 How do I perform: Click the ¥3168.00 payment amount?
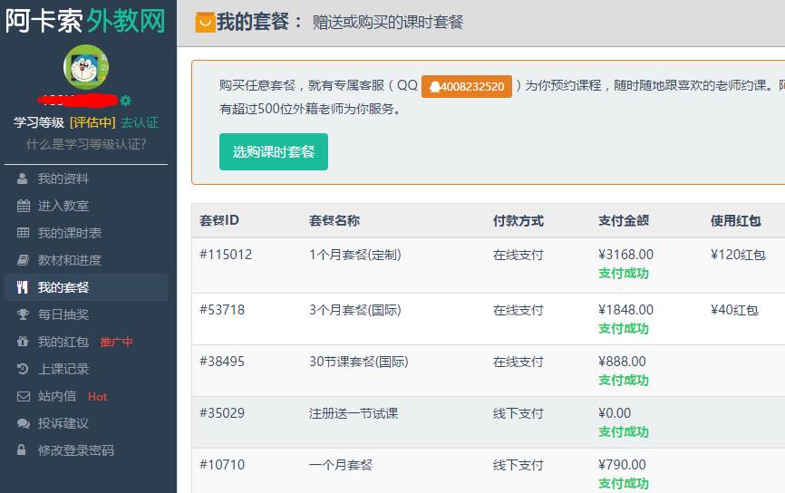pos(625,255)
